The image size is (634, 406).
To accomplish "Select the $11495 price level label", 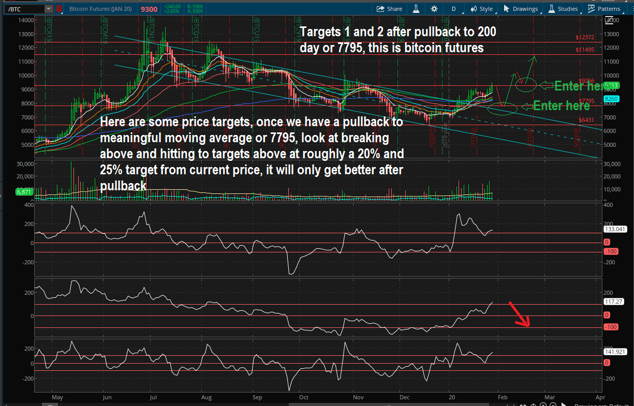I will pyautogui.click(x=585, y=50).
